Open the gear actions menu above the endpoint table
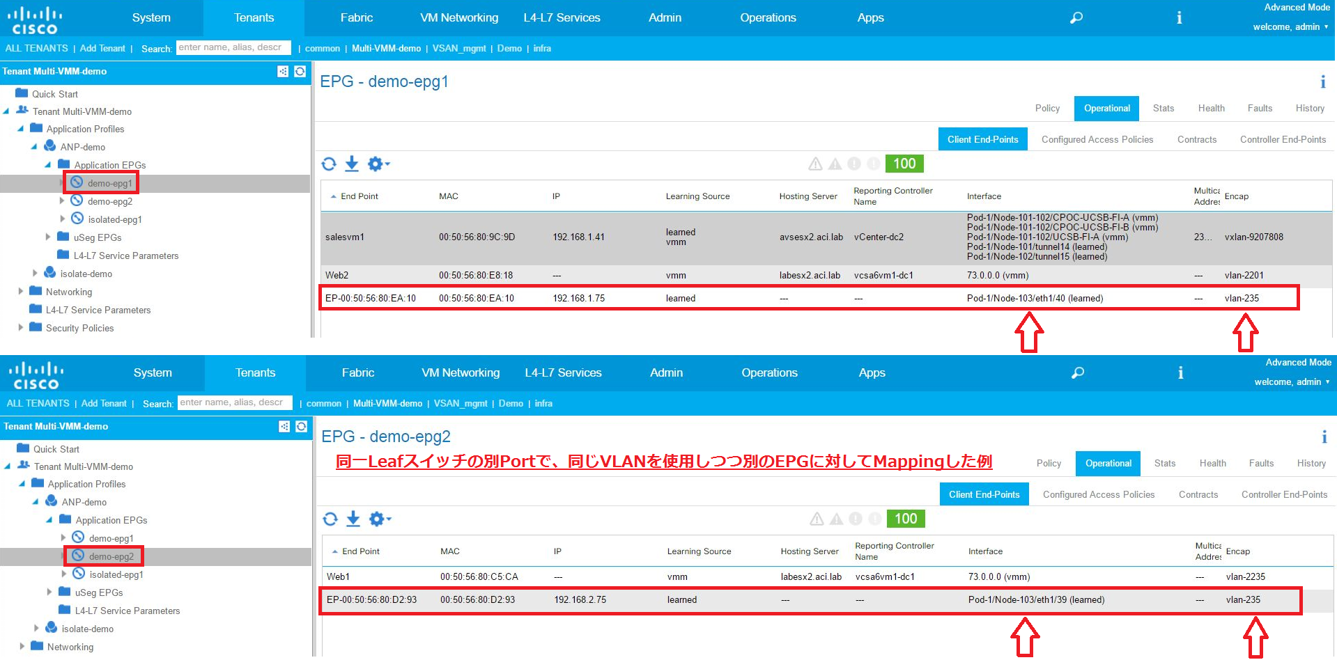The height and width of the screenshot is (660, 1337). (x=376, y=164)
